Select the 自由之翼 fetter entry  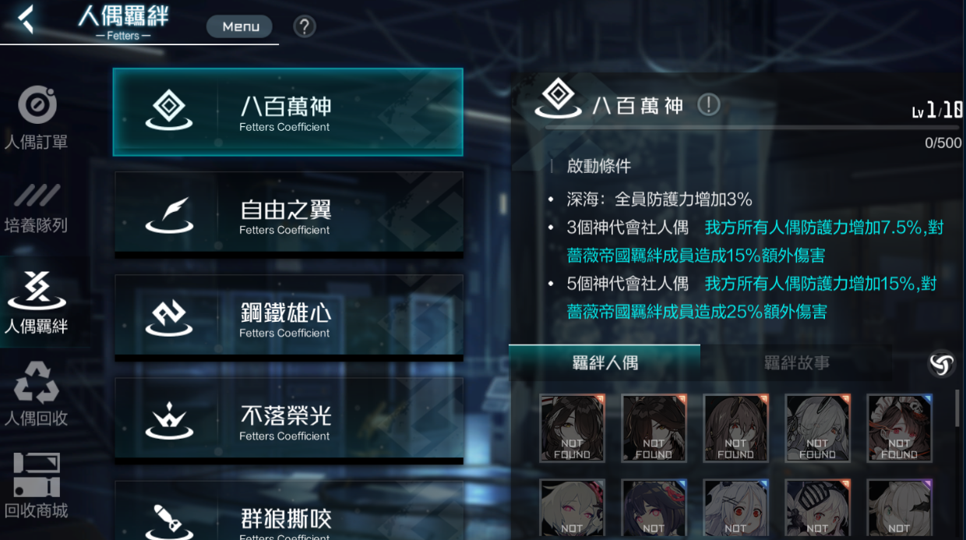[289, 215]
